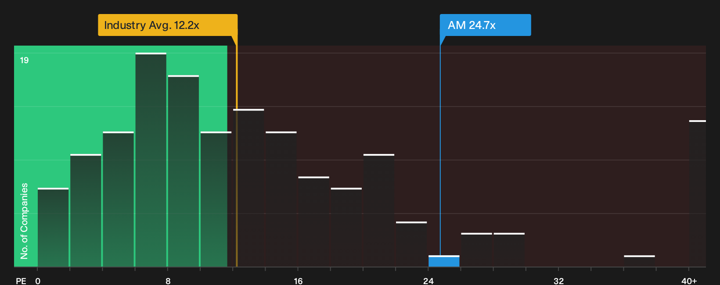Click the y-axis value 19
This screenshot has width=720, height=285.
pos(24,60)
